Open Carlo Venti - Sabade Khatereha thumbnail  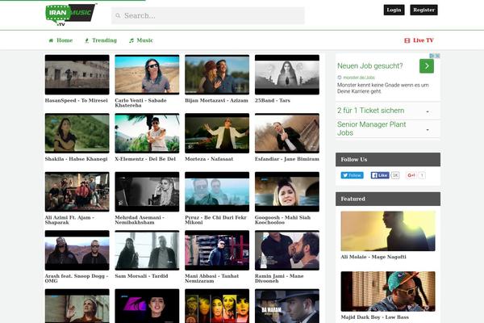pos(147,75)
